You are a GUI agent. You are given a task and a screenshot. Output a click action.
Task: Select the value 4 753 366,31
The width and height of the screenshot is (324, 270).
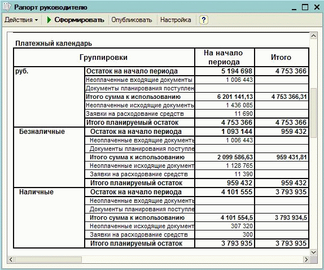point(289,97)
